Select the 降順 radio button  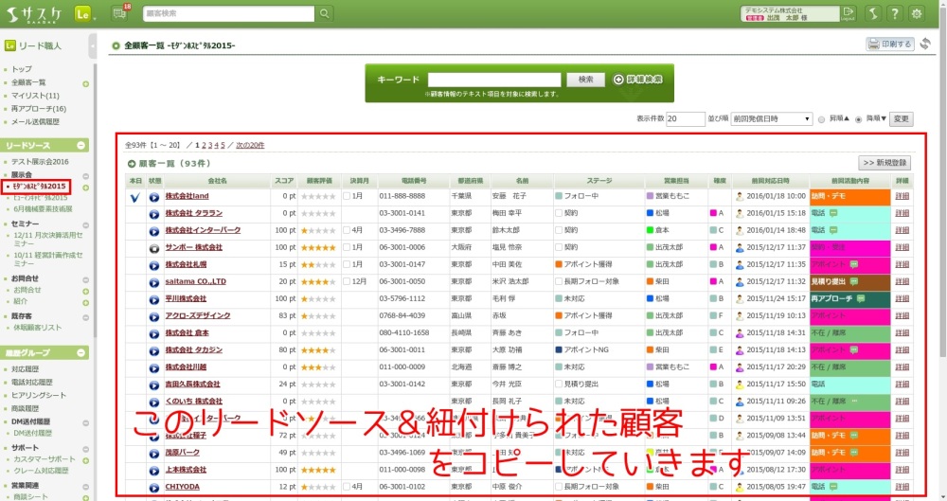pos(859,119)
